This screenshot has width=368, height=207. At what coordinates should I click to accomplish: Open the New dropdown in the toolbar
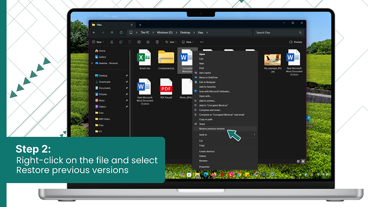tap(98, 42)
